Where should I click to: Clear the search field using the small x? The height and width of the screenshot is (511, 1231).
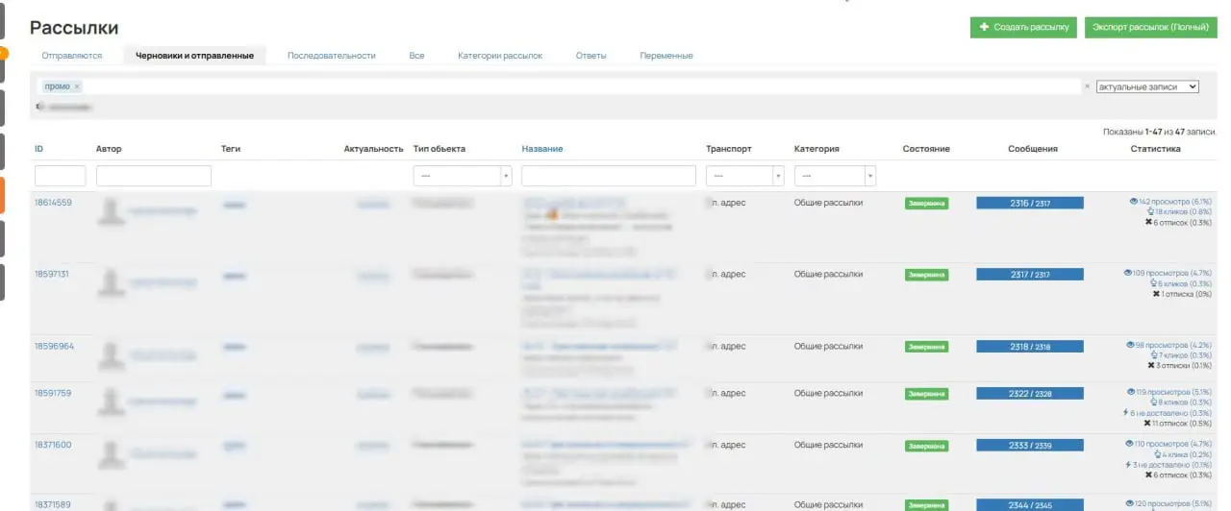[x=1088, y=86]
